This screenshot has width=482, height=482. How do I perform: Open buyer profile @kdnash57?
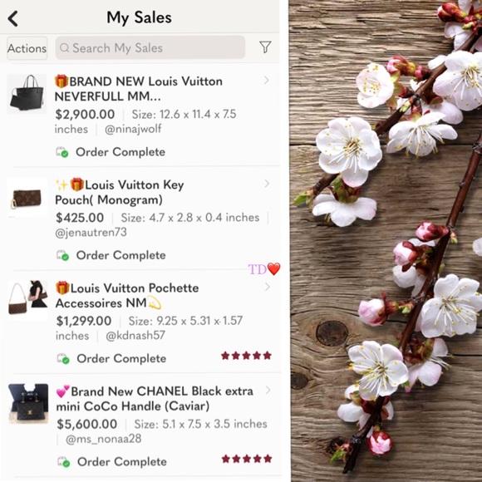click(135, 336)
